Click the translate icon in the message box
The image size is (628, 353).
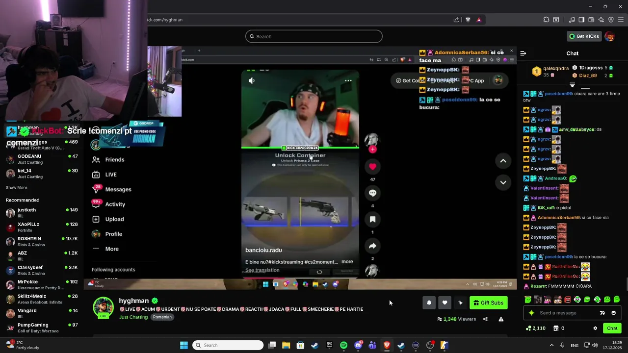point(602,313)
